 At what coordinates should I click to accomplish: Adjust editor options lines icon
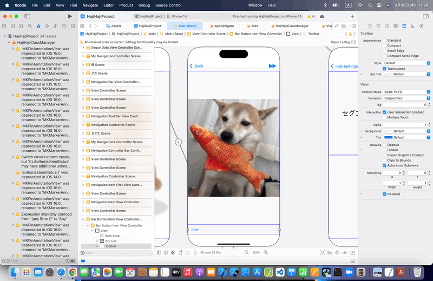344,26
